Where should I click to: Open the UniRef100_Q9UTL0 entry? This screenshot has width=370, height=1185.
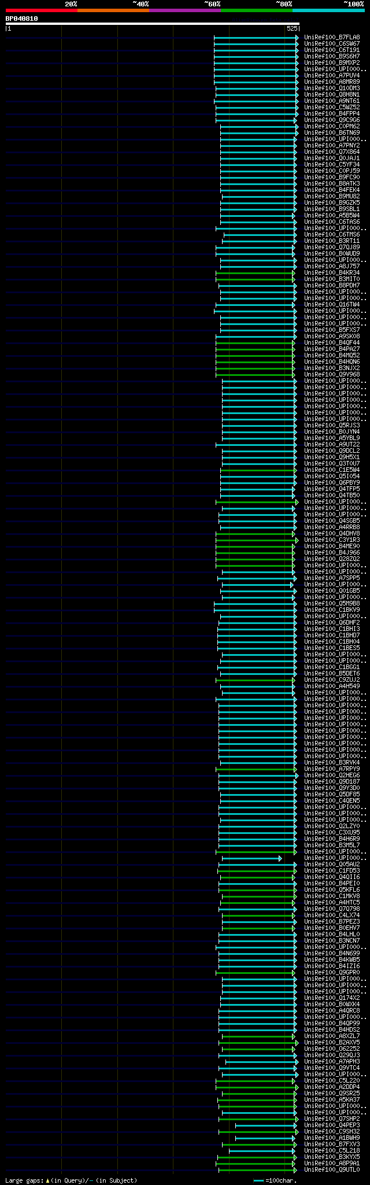pyautogui.click(x=332, y=1169)
